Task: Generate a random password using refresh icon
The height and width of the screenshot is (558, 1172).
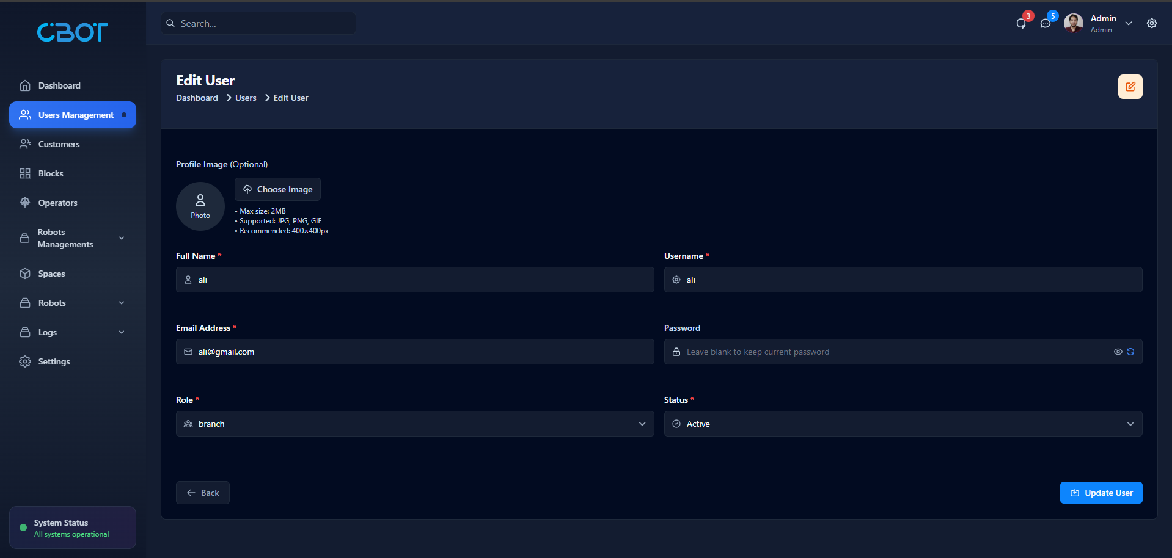Action: [x=1130, y=352]
